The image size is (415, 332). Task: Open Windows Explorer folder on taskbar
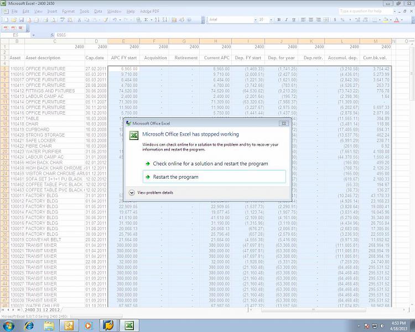(49, 325)
